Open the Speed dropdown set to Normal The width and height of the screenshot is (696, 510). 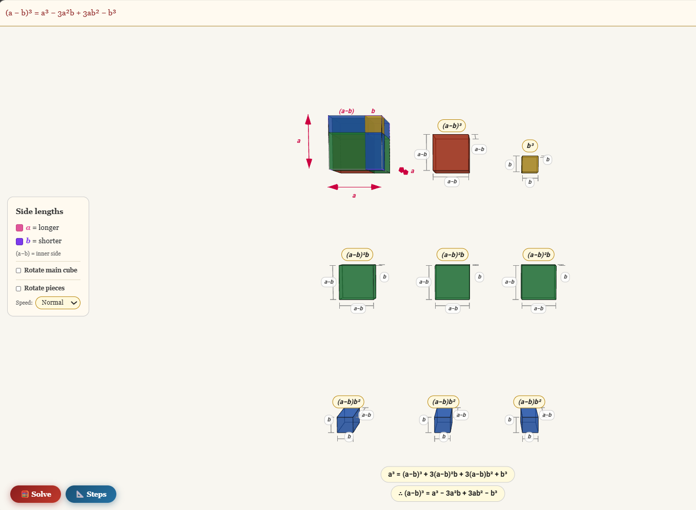tap(57, 303)
